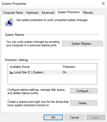Open the System Restore wizard button
Screen dimensions: 107x122
tap(83, 43)
